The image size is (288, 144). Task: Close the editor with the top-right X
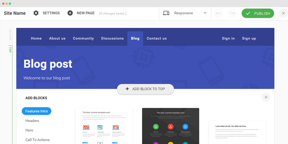pyautogui.click(x=283, y=13)
